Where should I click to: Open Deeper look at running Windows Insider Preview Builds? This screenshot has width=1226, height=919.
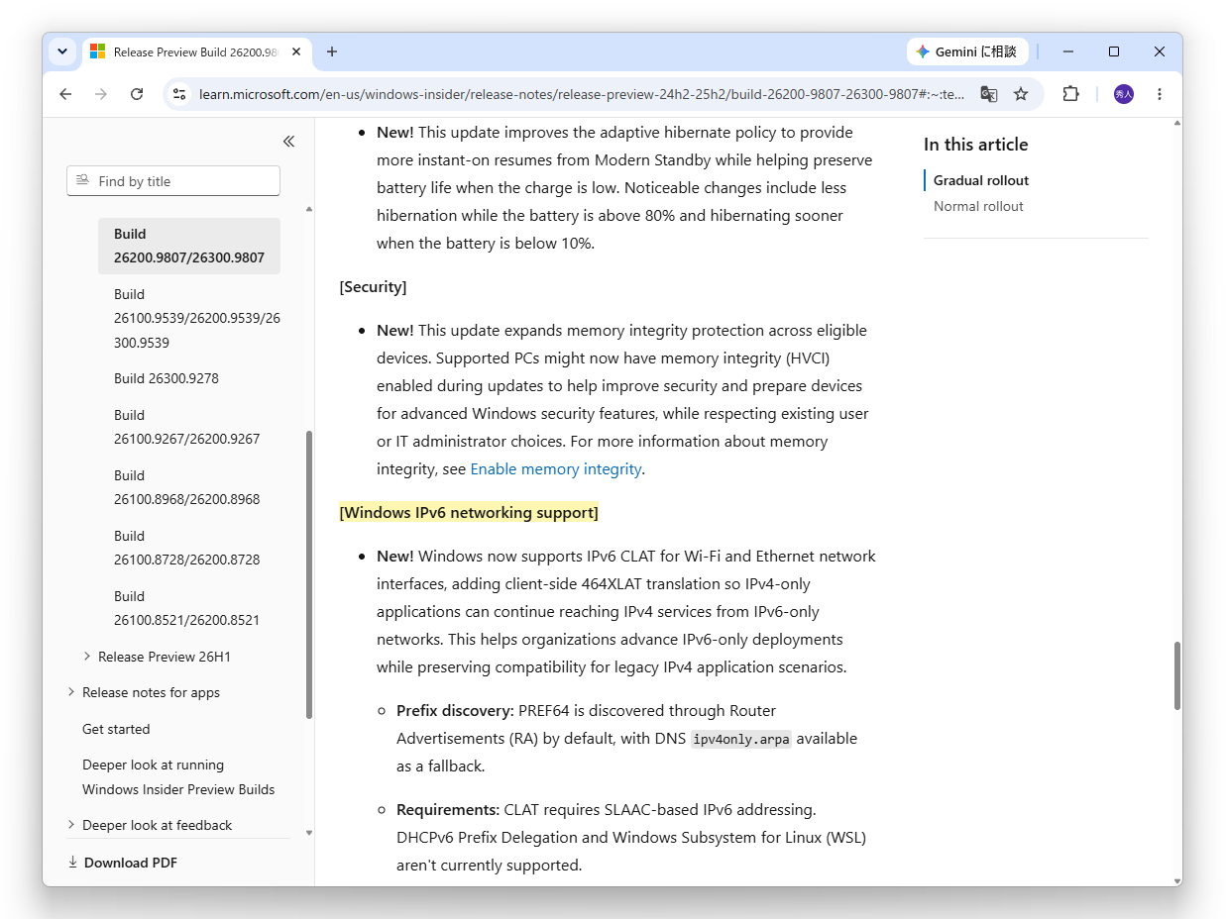[x=178, y=777]
